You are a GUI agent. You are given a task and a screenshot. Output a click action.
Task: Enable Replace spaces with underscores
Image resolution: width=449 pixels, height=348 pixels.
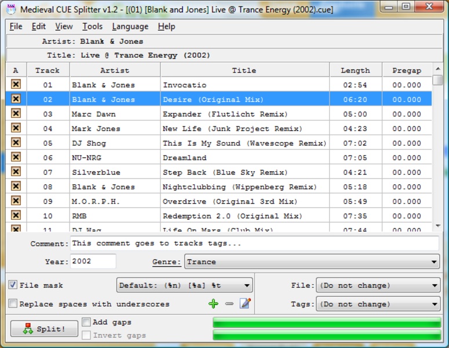[13, 304]
